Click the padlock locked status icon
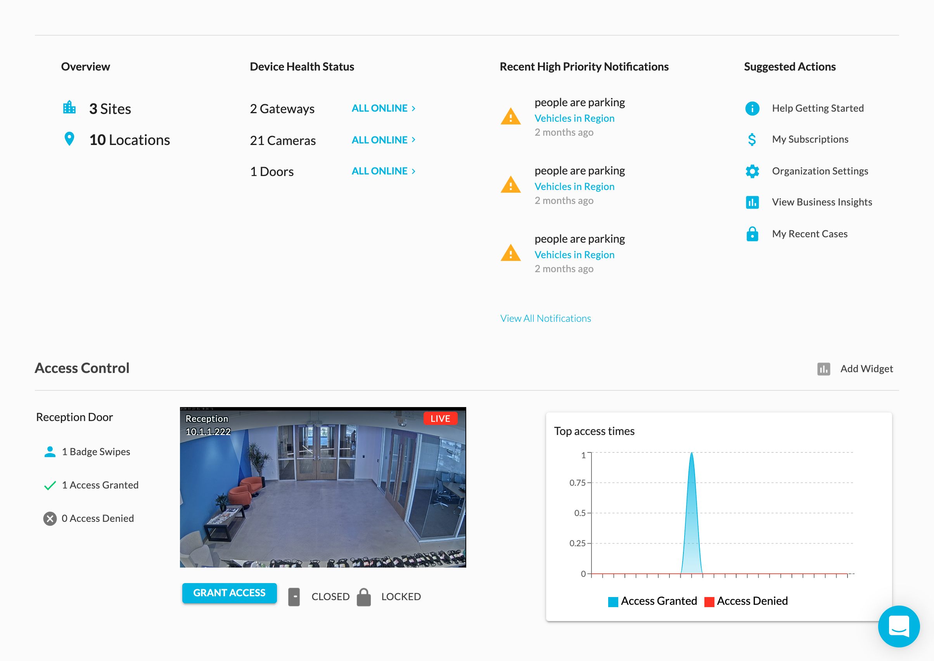934x661 pixels. (363, 597)
